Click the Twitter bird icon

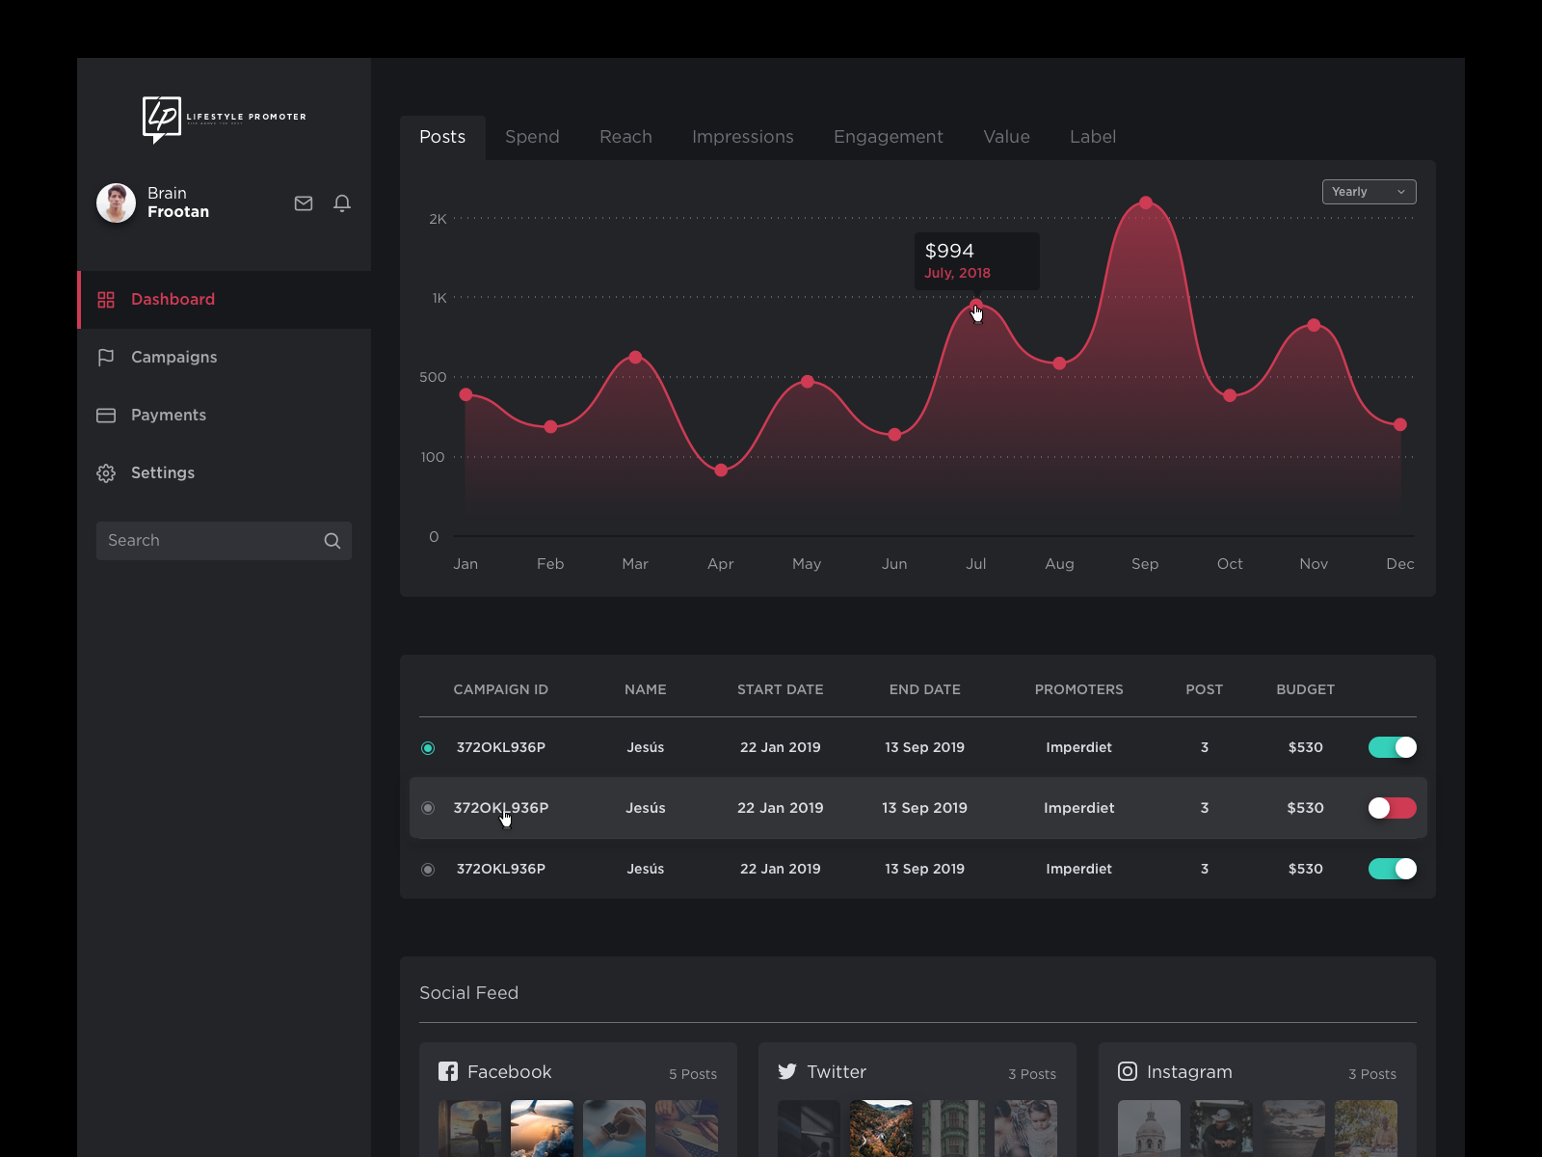(787, 1071)
